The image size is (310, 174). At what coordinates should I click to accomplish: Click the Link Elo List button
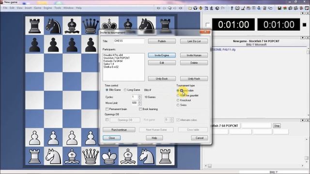[194, 41]
